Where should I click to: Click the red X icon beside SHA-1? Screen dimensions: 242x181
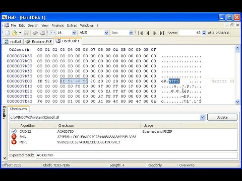(14, 137)
